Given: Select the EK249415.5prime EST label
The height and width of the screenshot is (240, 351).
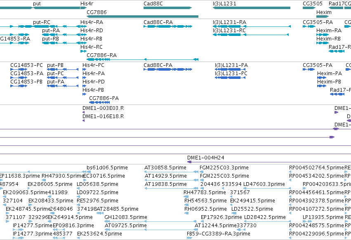Looking at the screenshot, I should 252,201.
